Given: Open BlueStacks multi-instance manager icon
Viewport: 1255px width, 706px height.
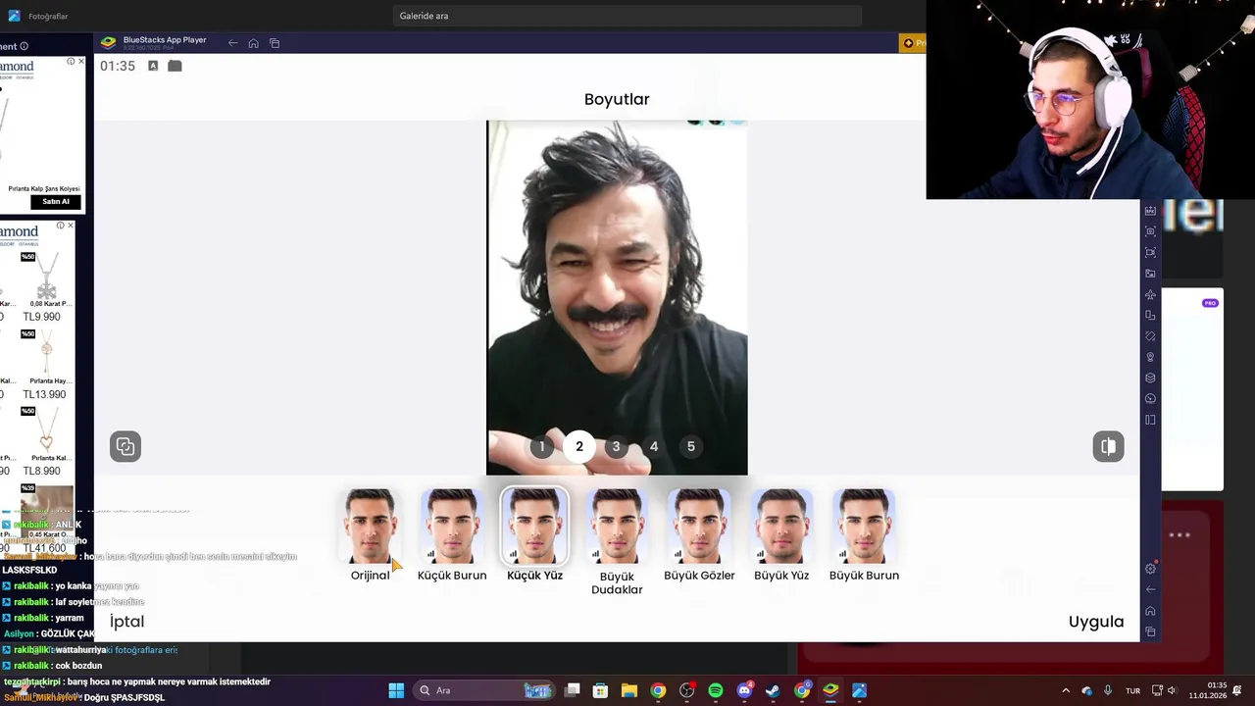Looking at the screenshot, I should click(x=1150, y=378).
